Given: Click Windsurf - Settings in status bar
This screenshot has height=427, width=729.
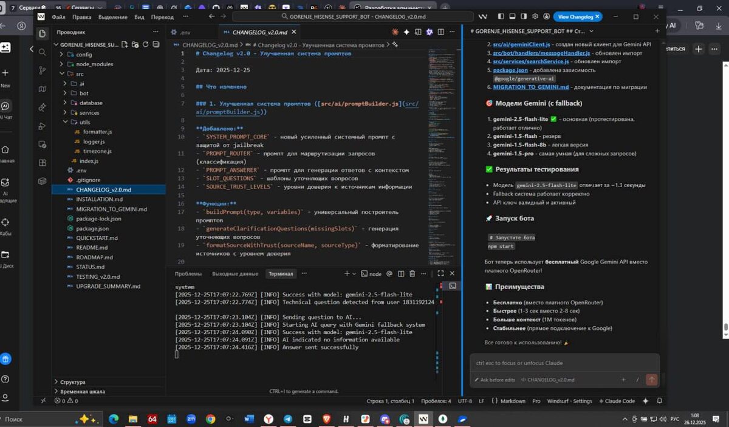Looking at the screenshot, I should (569, 401).
